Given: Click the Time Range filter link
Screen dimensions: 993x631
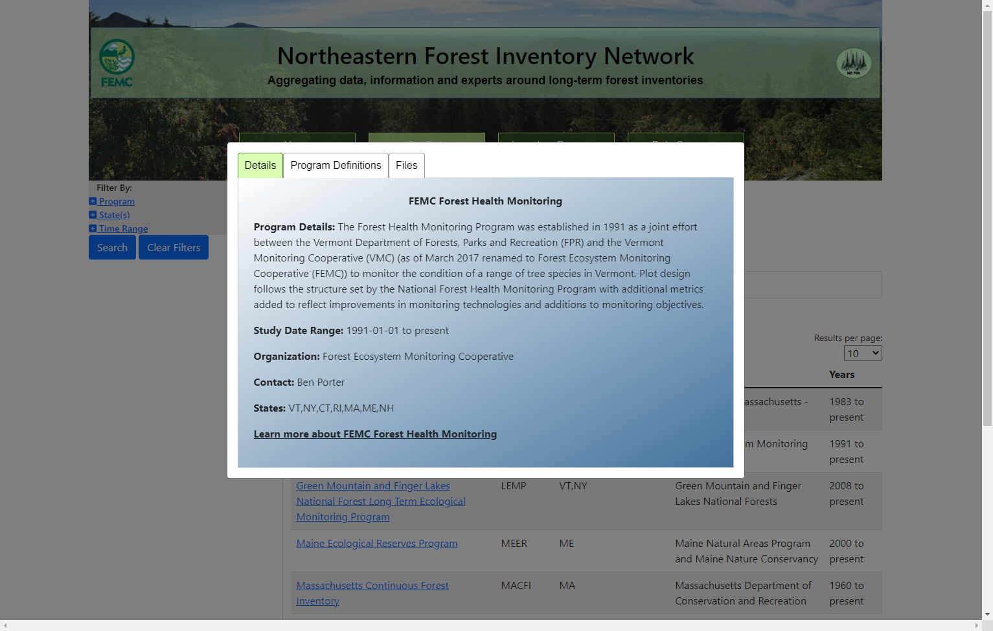Looking at the screenshot, I should click(x=123, y=228).
